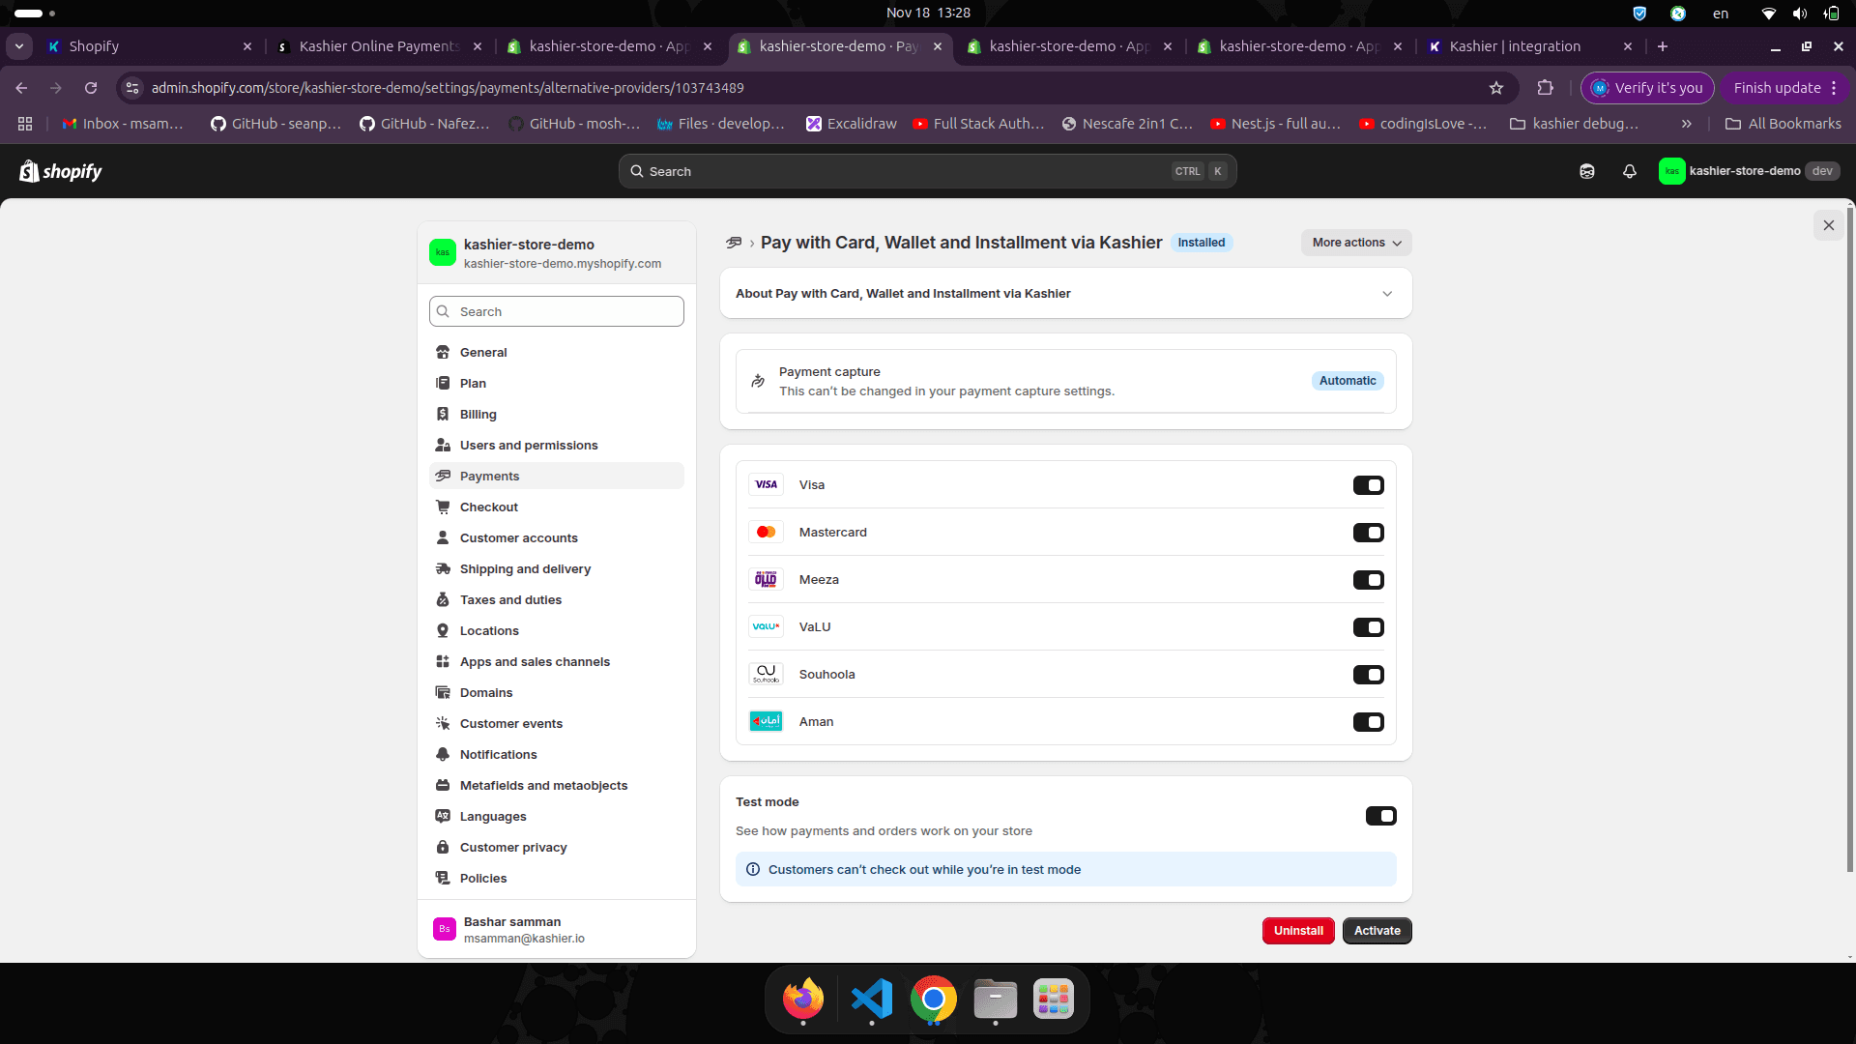Close the settings panel with the X

point(1829,225)
